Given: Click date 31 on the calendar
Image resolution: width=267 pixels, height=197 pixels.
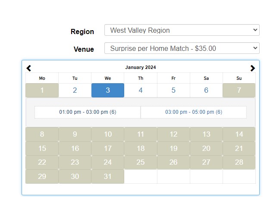Looking at the screenshot, I should point(108,176).
